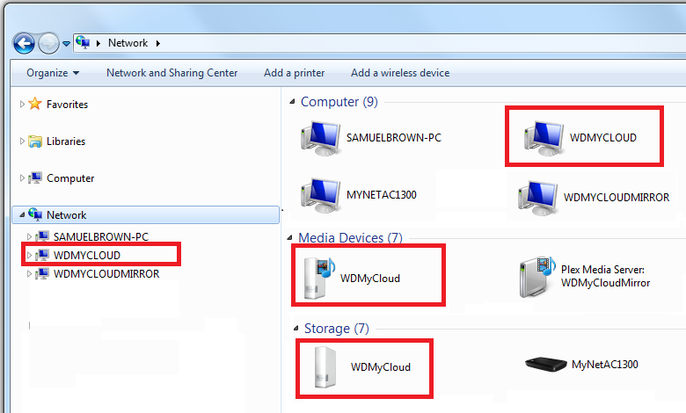Open the recent locations dropdown arrow
Screen dimensions: 686x413
(66, 44)
